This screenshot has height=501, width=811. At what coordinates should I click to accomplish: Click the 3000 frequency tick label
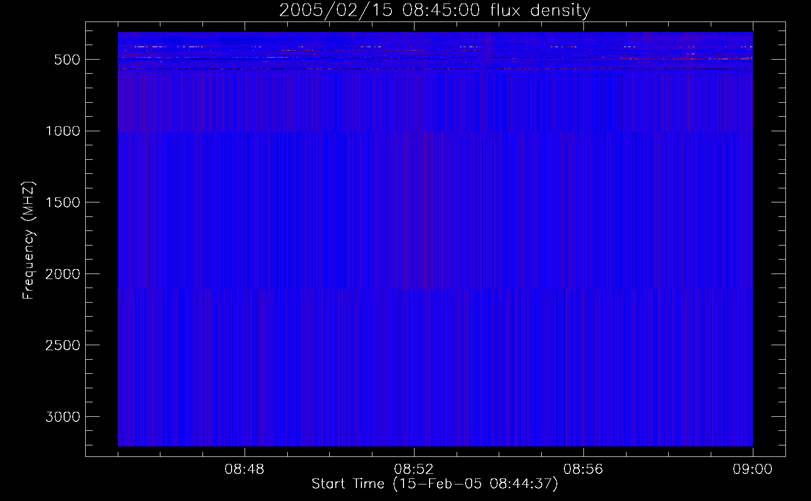(63, 417)
